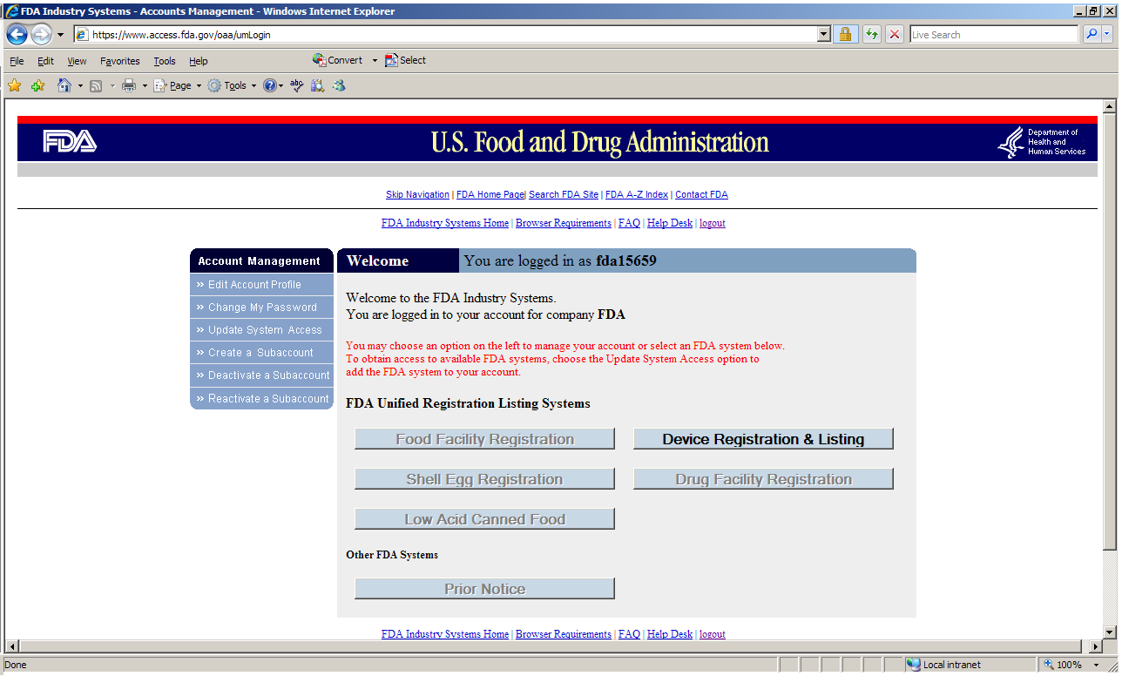This screenshot has width=1122, height=676.
Task: Open the gear Tools command bar menu
Action: pyautogui.click(x=232, y=85)
